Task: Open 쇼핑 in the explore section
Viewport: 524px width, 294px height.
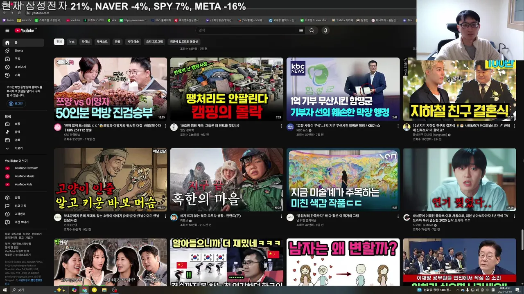Action: coord(23,124)
